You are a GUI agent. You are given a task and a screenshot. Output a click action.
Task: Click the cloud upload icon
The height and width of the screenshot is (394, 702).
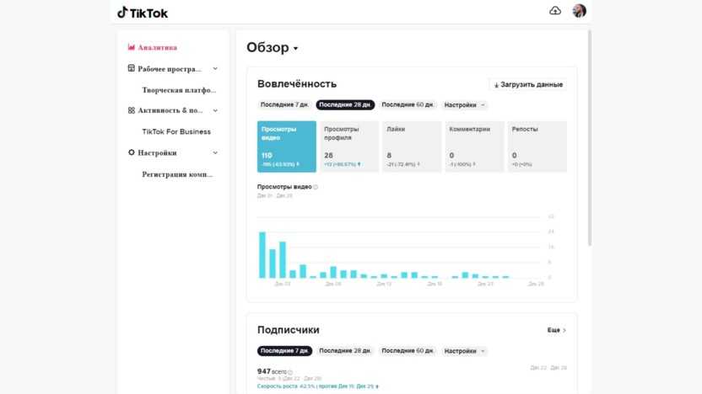tap(554, 11)
